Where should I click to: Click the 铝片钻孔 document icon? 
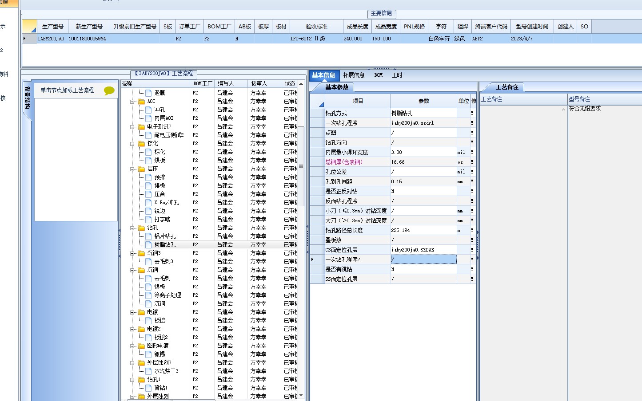click(149, 236)
